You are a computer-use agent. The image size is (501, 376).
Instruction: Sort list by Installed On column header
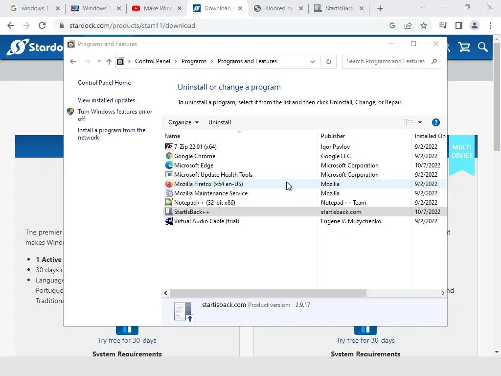pos(430,136)
